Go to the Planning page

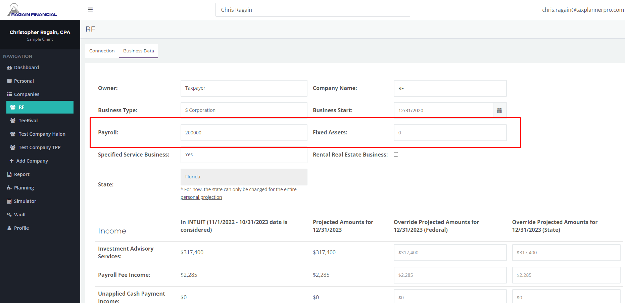[24, 188]
